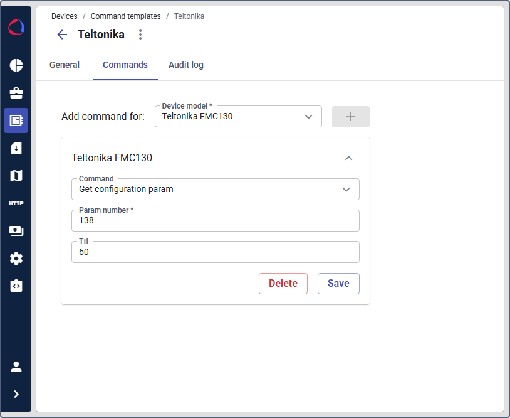
Task: Open the Device model dropdown
Action: (238, 117)
